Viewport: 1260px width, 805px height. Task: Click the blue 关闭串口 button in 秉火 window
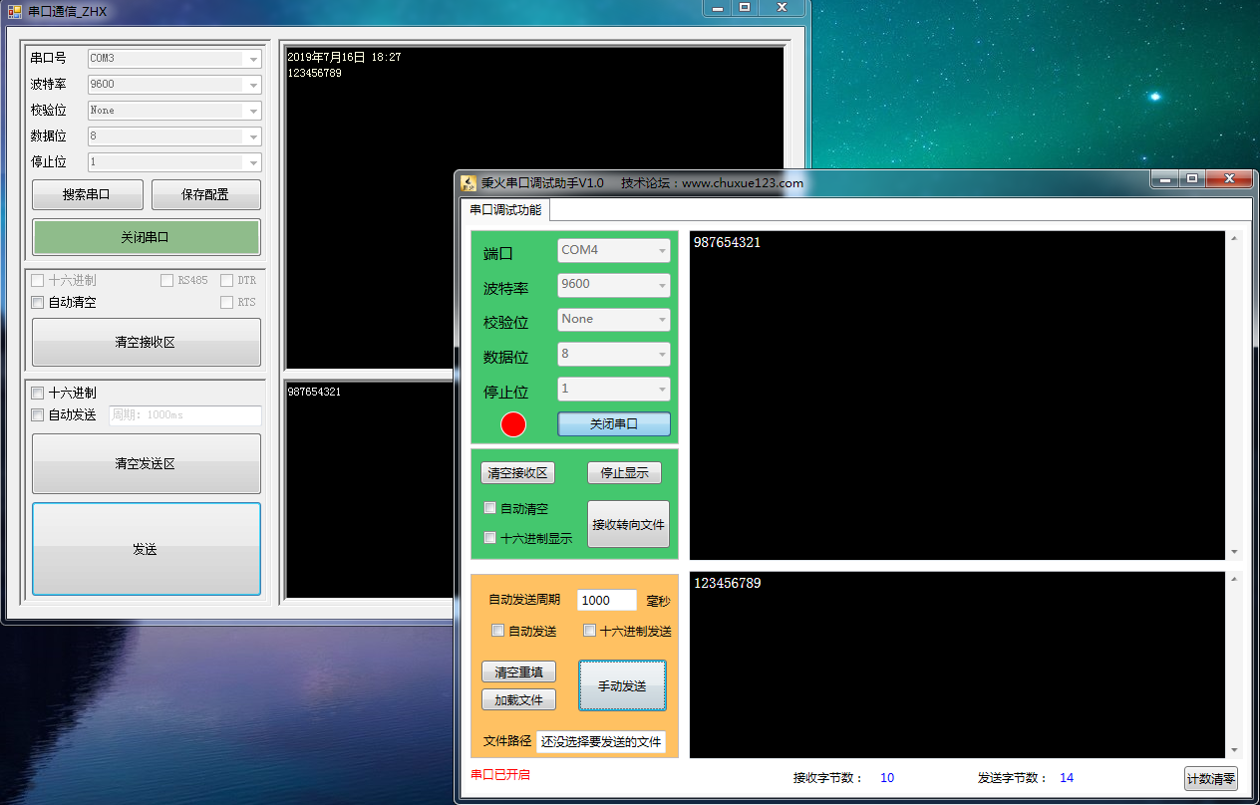tap(614, 423)
